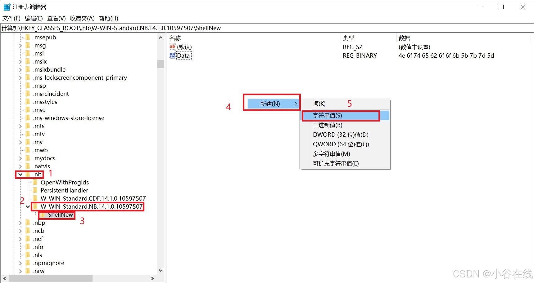Click the .msix folder icon
The image size is (534, 283).
[x=28, y=61]
